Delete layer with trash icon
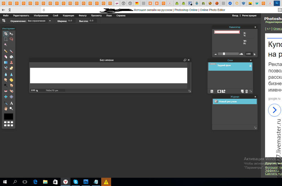 click(x=246, y=91)
